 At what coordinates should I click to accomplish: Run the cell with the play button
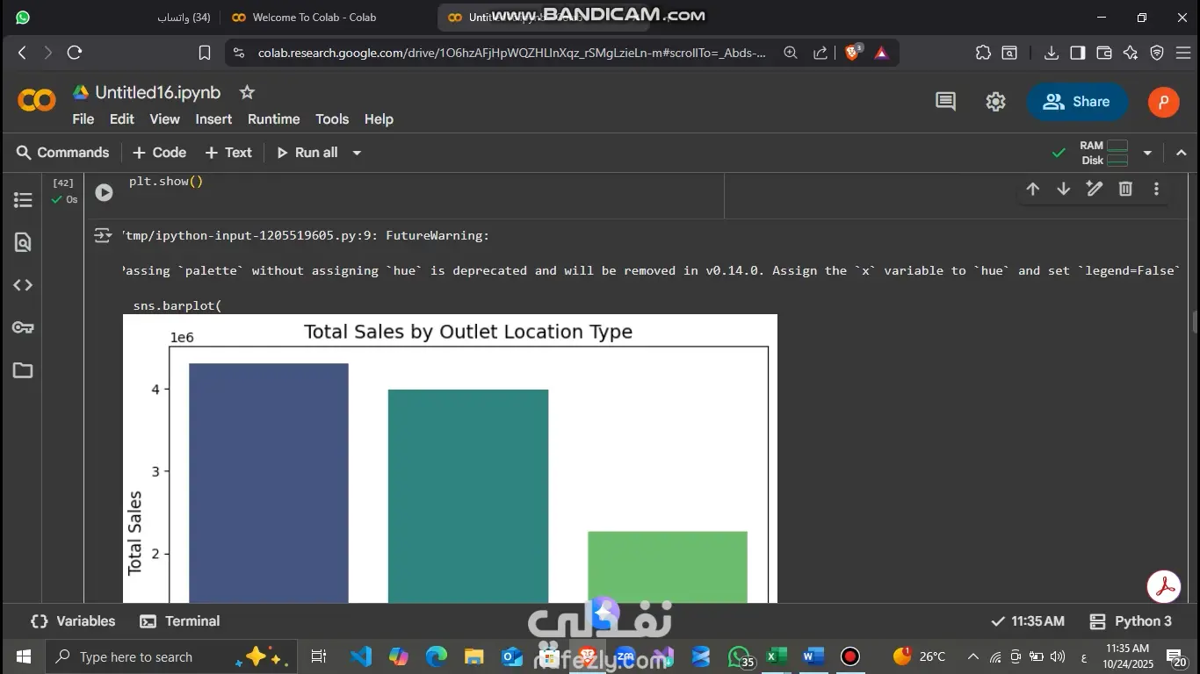point(104,192)
